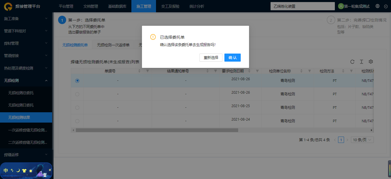Screen dimensions: 391x179
Task: Click the 乙烯炼化装置 project input field
Action: 303,6
